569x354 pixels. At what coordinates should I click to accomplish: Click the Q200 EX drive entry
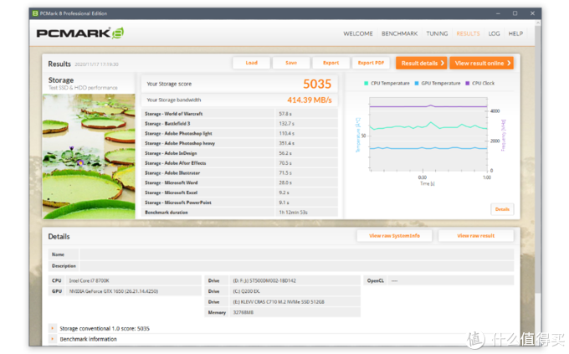(x=246, y=291)
